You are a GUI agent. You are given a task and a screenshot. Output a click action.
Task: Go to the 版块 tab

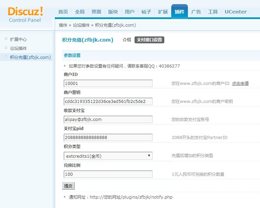[113, 12]
